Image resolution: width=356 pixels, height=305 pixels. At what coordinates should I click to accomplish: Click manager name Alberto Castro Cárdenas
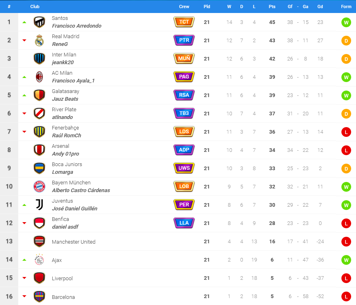(81, 190)
